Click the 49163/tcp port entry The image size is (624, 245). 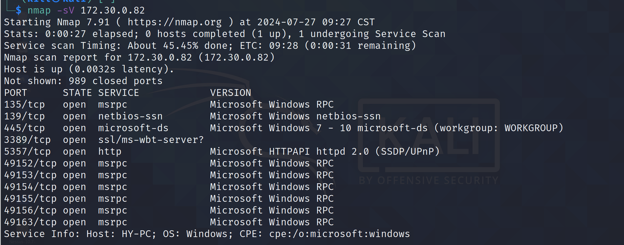point(30,222)
